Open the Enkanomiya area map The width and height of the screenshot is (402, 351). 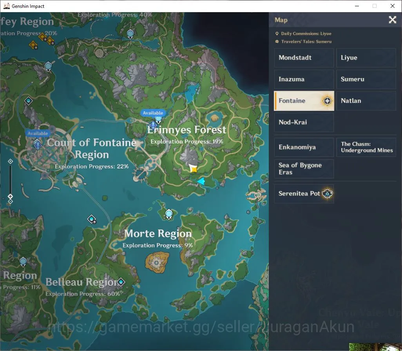[x=304, y=147]
